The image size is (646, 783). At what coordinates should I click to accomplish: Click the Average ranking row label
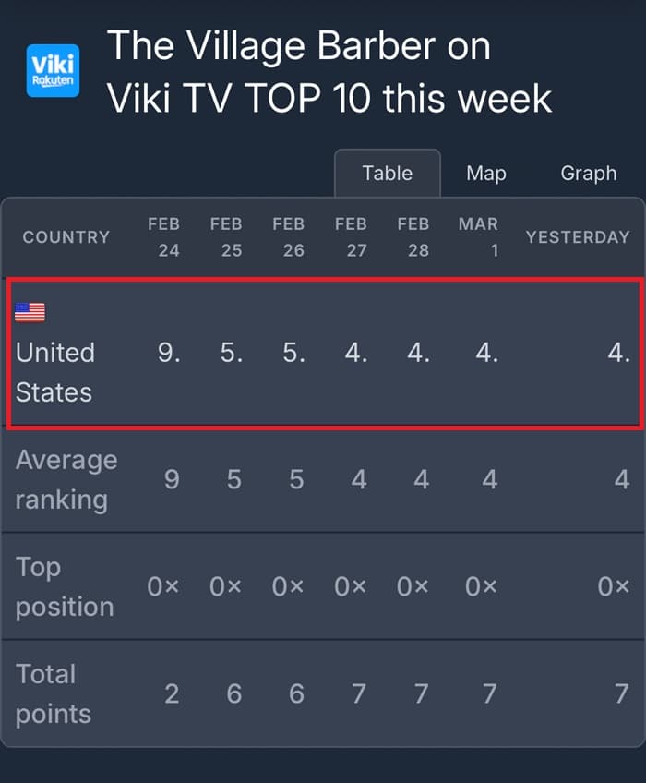click(x=66, y=479)
